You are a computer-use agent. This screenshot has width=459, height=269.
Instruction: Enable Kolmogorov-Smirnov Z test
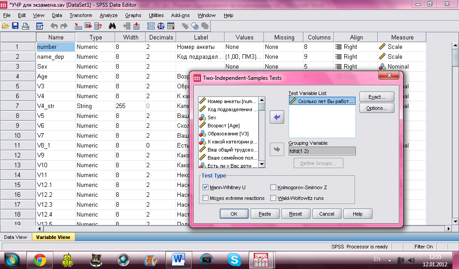(x=273, y=187)
